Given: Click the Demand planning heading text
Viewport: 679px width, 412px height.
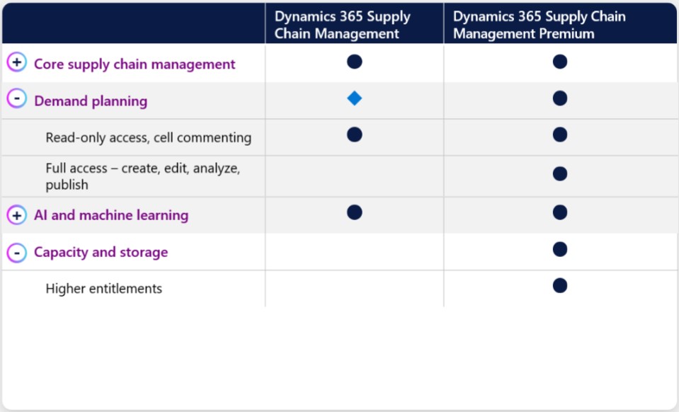Looking at the screenshot, I should pos(91,101).
